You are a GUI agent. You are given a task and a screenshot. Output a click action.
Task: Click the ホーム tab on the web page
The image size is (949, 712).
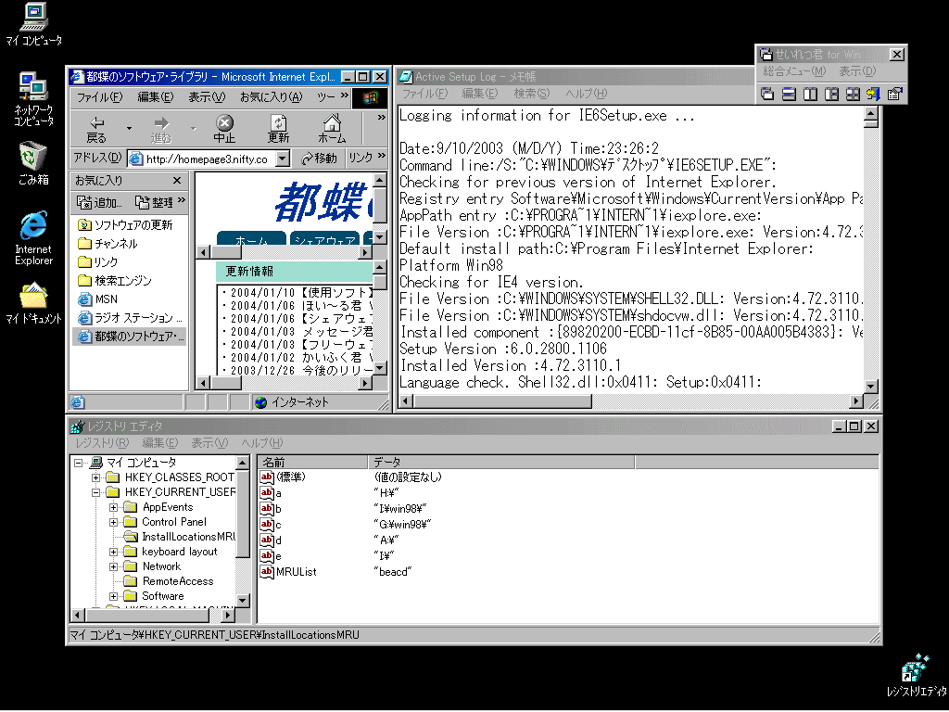[x=251, y=240]
